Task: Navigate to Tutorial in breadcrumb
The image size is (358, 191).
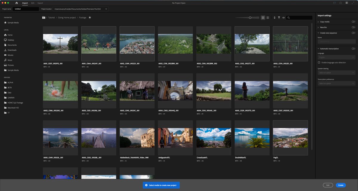Action: (51, 18)
